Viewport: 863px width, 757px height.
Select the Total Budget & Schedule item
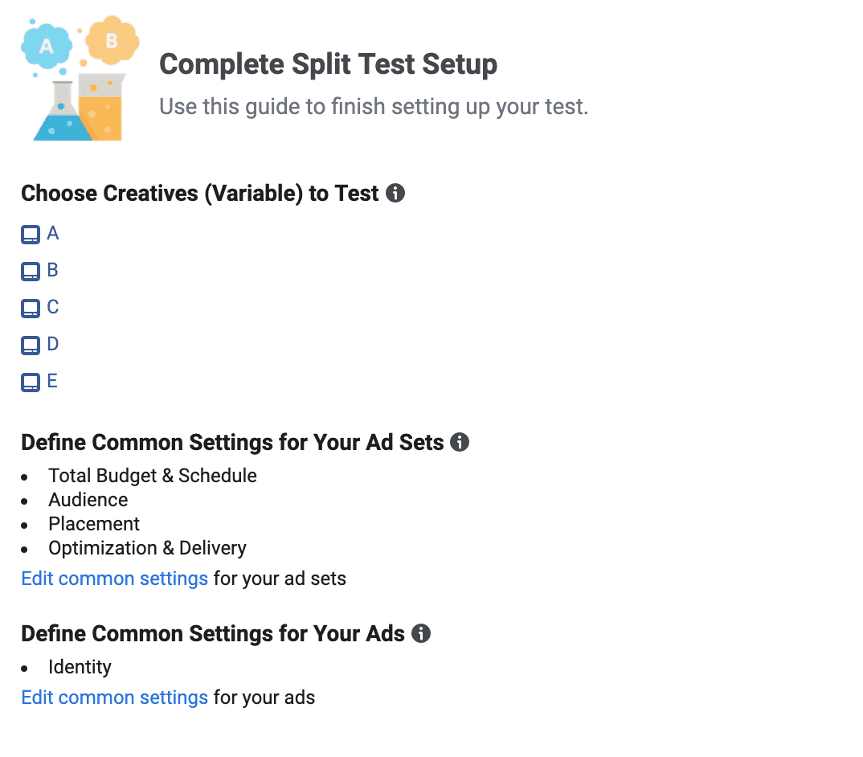(x=153, y=476)
